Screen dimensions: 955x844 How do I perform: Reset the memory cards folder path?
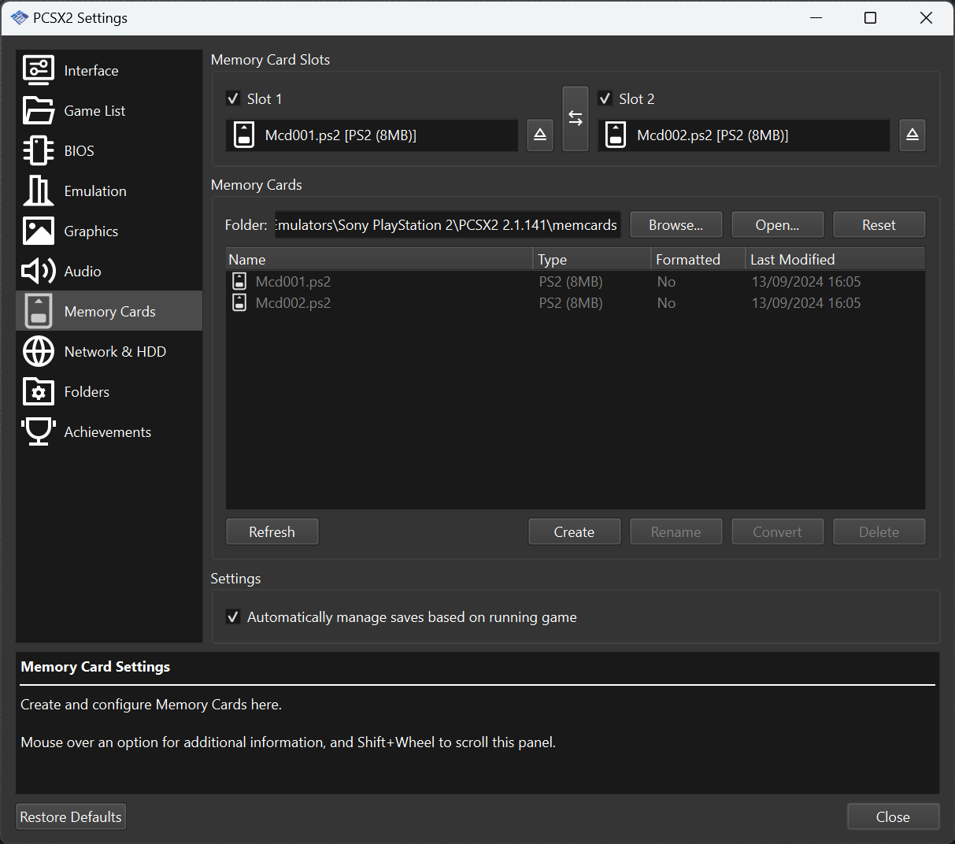(879, 224)
